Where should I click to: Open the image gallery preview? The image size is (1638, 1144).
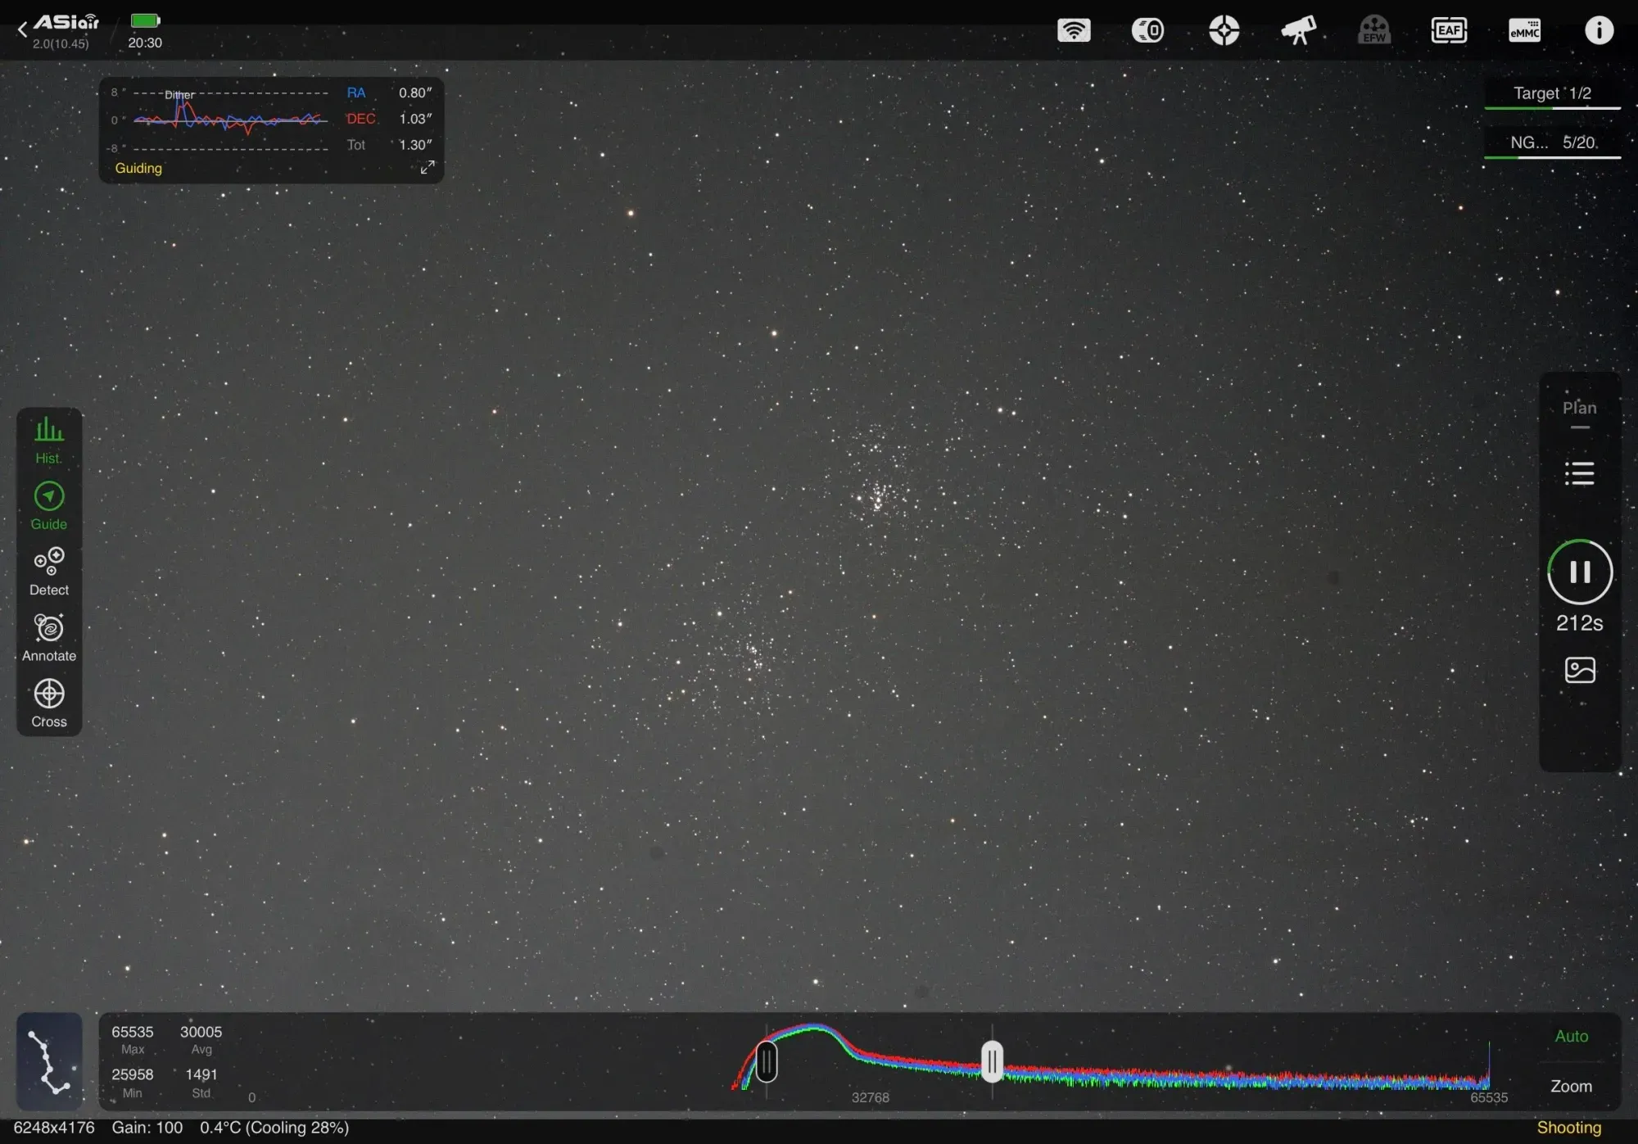tap(1579, 670)
